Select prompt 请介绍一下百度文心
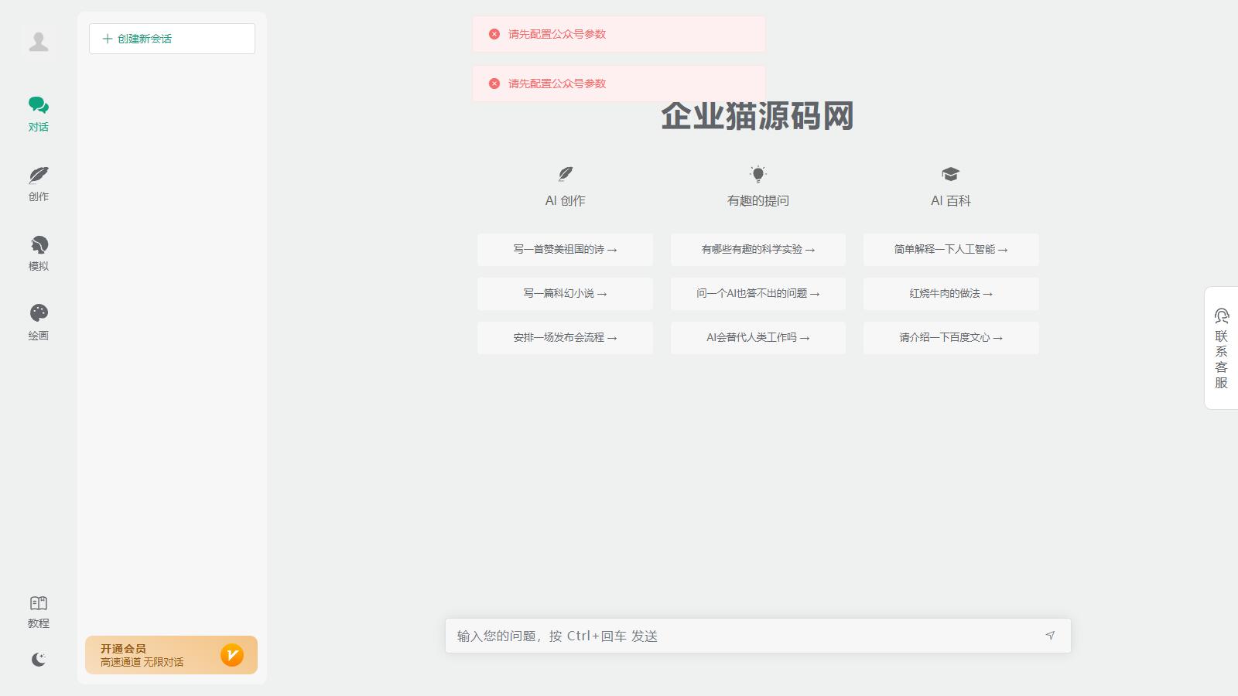Image resolution: width=1238 pixels, height=696 pixels. [951, 338]
